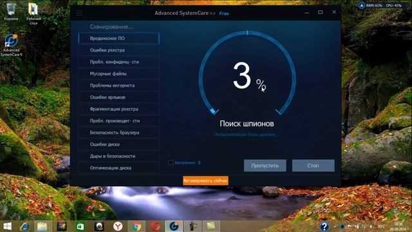
Task: Click the Free edition label in title
Action: (224, 14)
